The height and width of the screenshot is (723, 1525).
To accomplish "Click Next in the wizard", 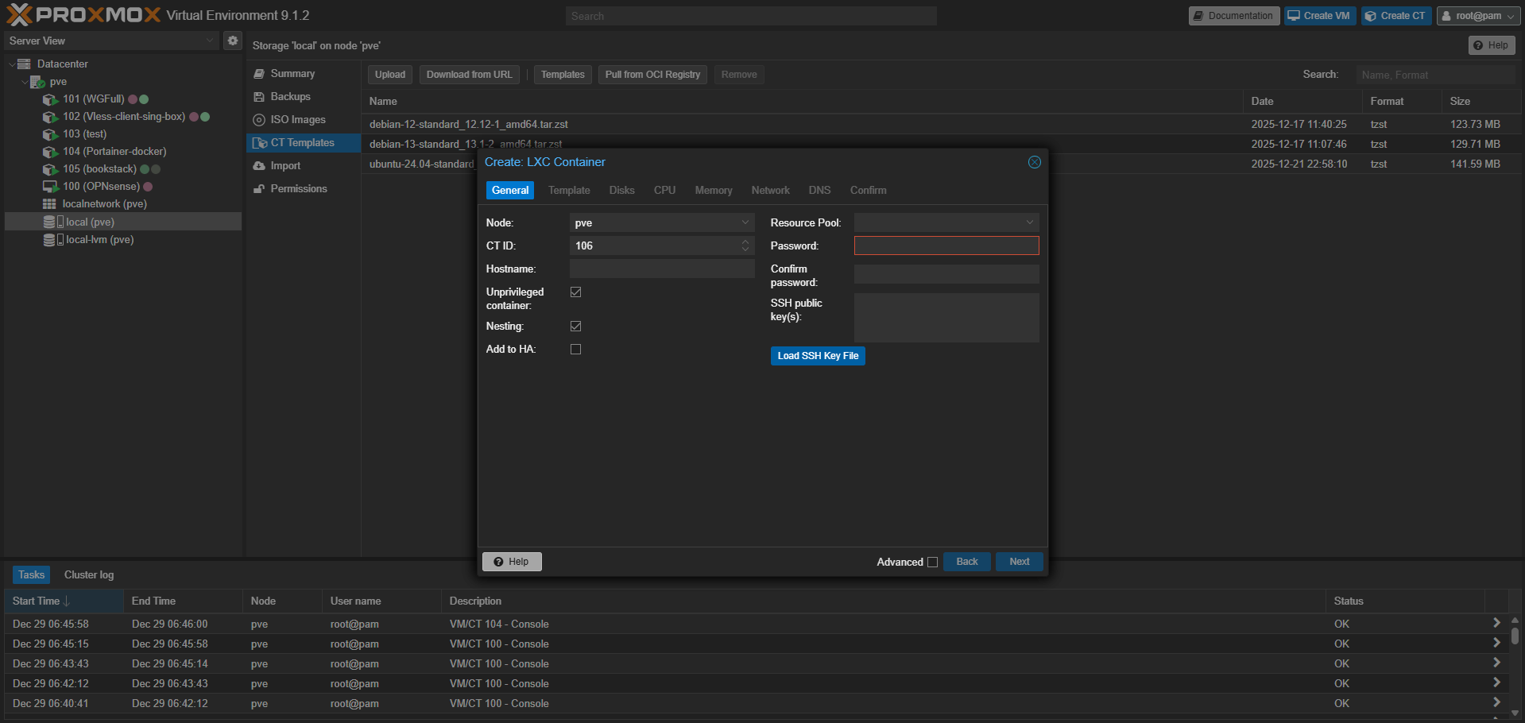I will (x=1020, y=562).
